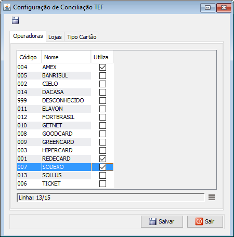Uncheck the REDECARD Utiliza checkbox
Screen dimensions: 234x237
(x=102, y=159)
